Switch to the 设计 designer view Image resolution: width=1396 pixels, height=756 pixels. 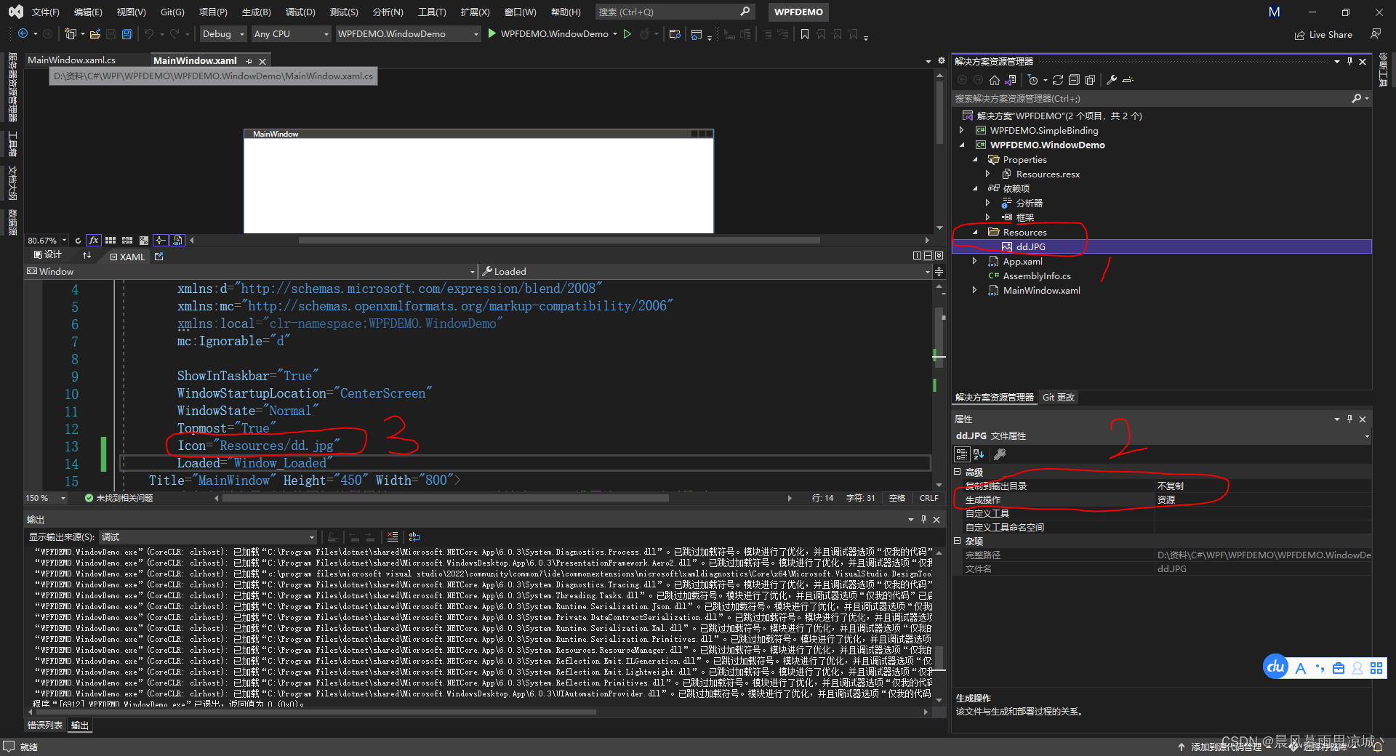(x=48, y=255)
